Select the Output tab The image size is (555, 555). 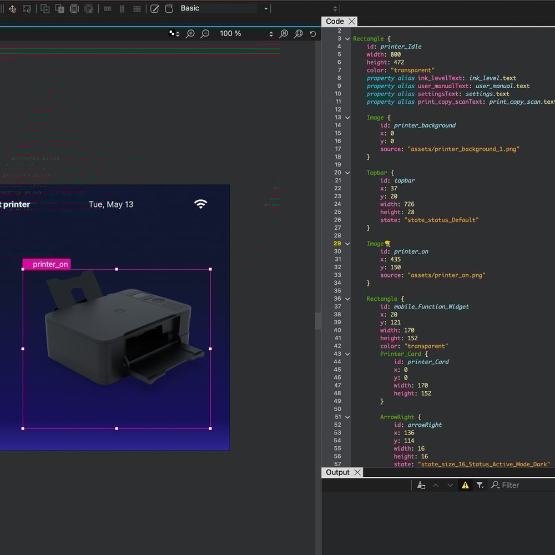click(x=337, y=472)
